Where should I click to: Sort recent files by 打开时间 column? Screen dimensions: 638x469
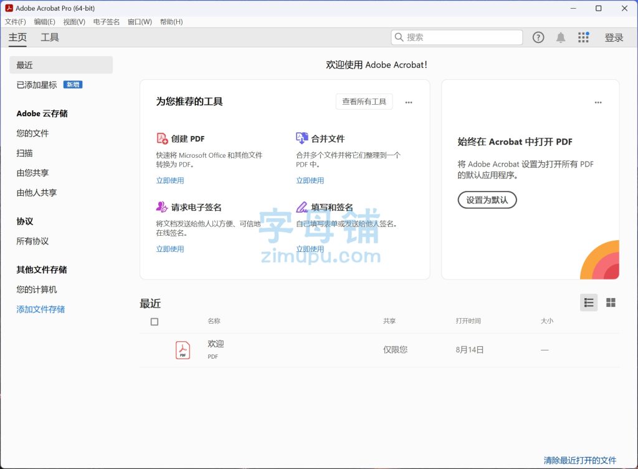pos(469,321)
